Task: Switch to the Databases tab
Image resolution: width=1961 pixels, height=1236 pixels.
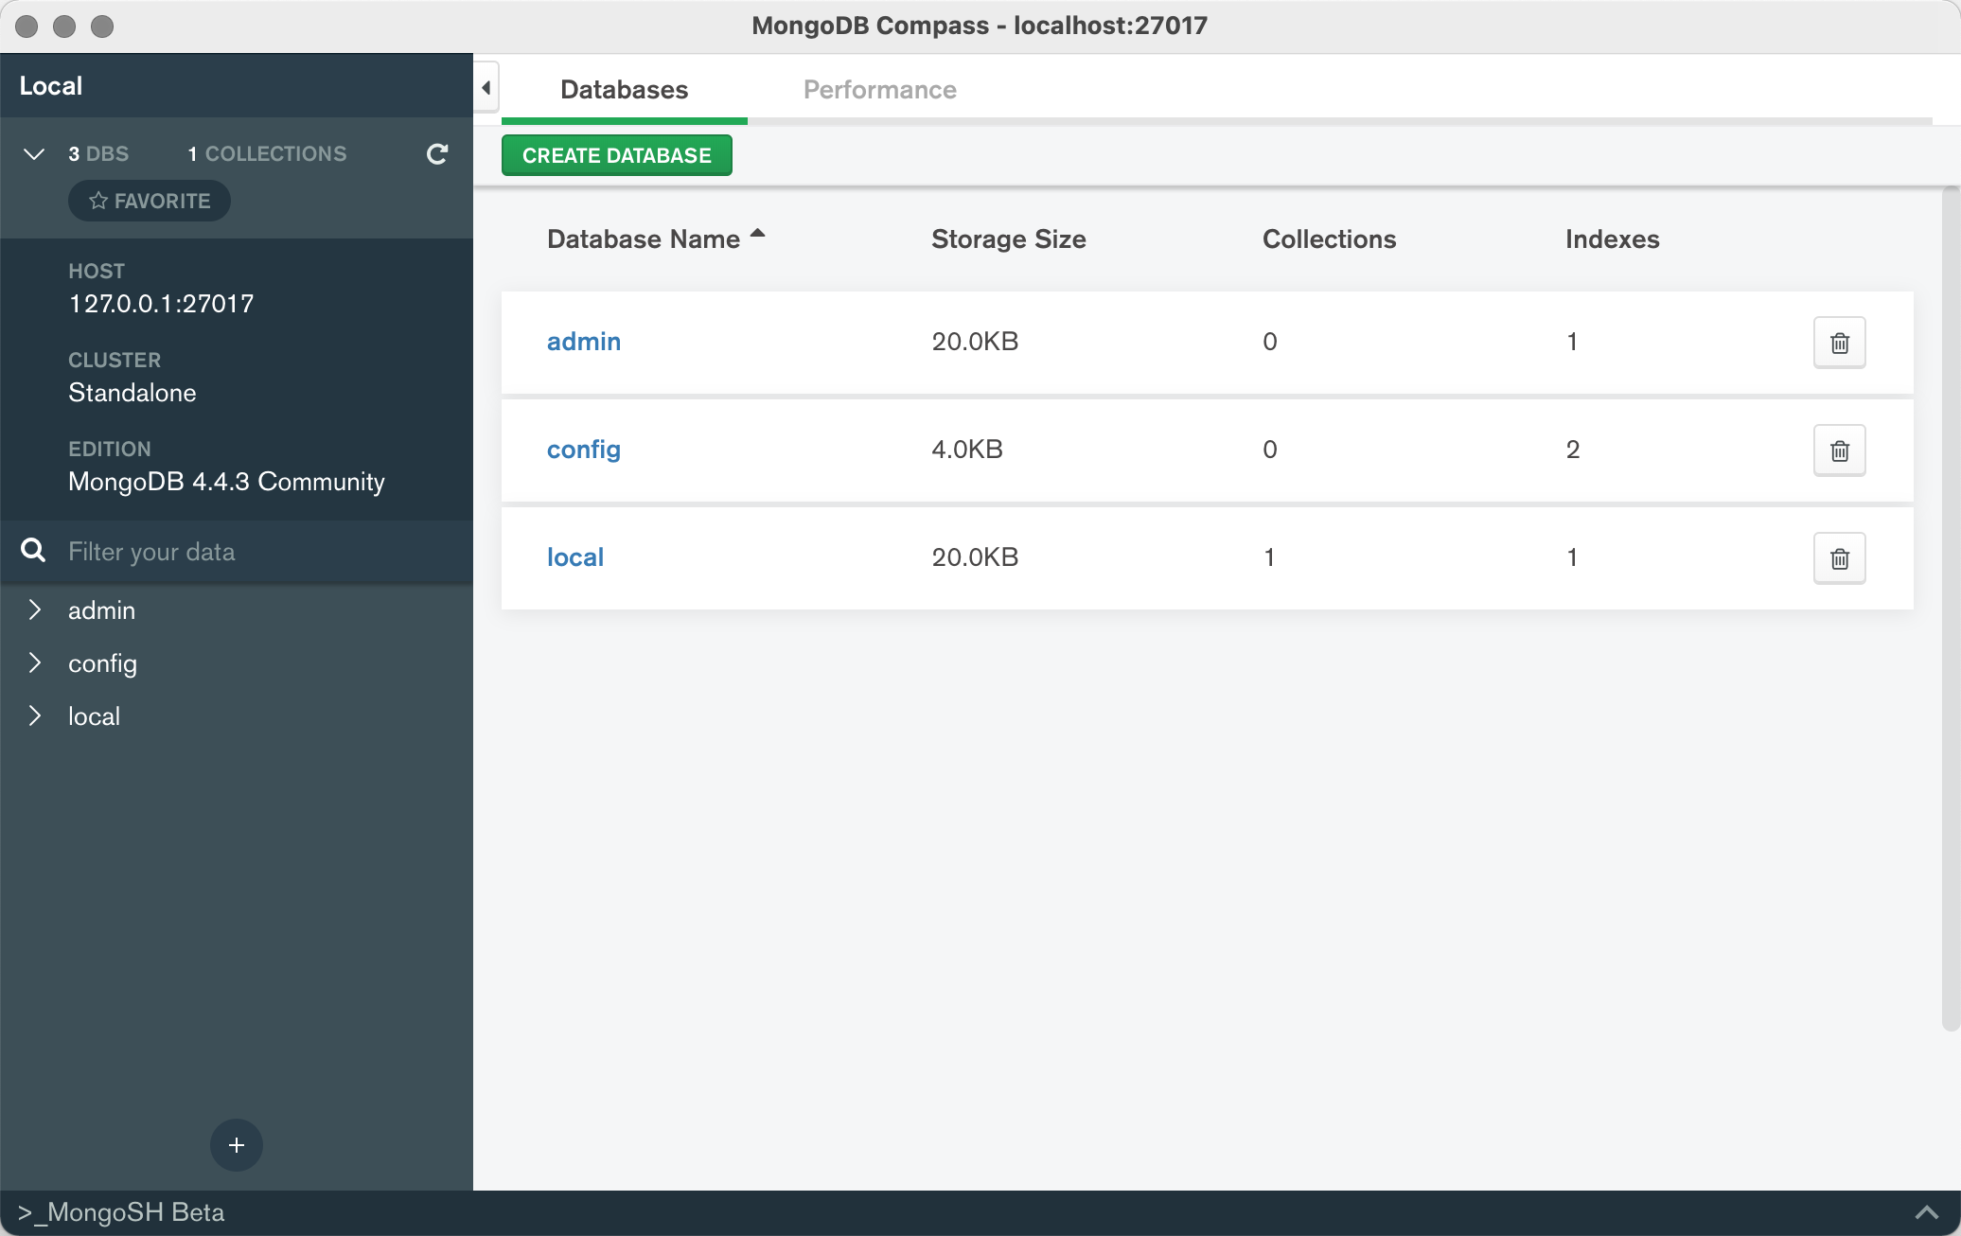Action: pyautogui.click(x=625, y=90)
